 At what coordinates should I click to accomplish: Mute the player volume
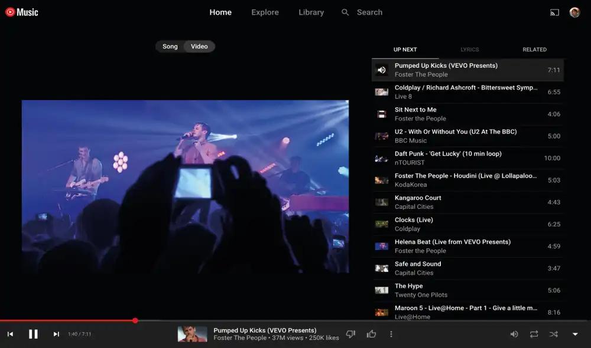[514, 334]
